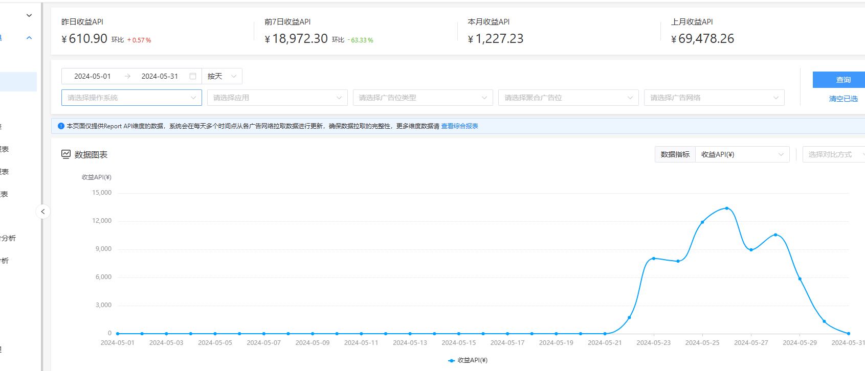Click the highlighted sidebar menu item
The height and width of the screenshot is (371, 865).
tap(18, 82)
